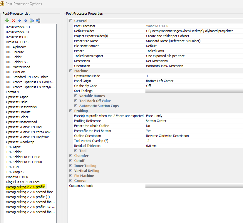Click the red X delete post-processor icon
Viewport: 243px width, 223px height.
(14, 21)
